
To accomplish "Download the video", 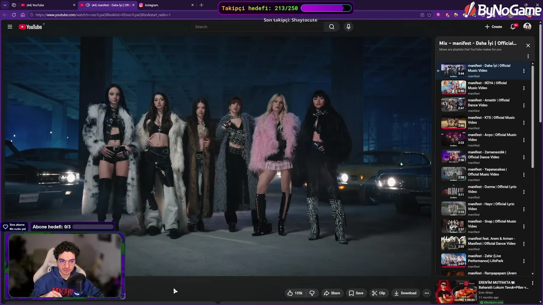I will pos(405,293).
